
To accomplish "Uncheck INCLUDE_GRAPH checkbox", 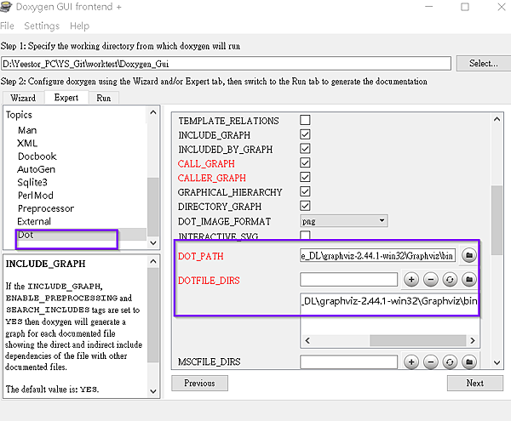I will tap(305, 134).
